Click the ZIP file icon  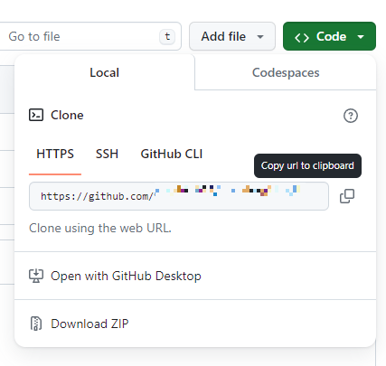click(x=36, y=324)
